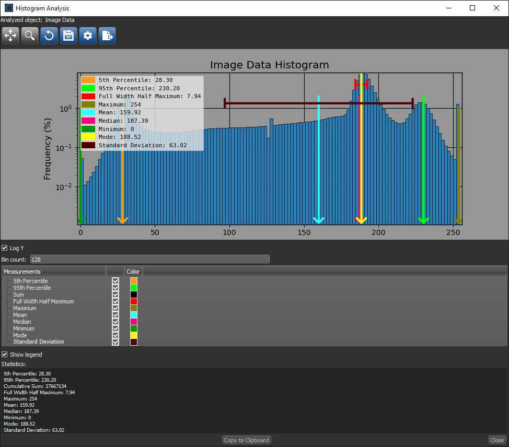Toggle the Log Y checkbox
509x447 pixels.
[x=5, y=248]
